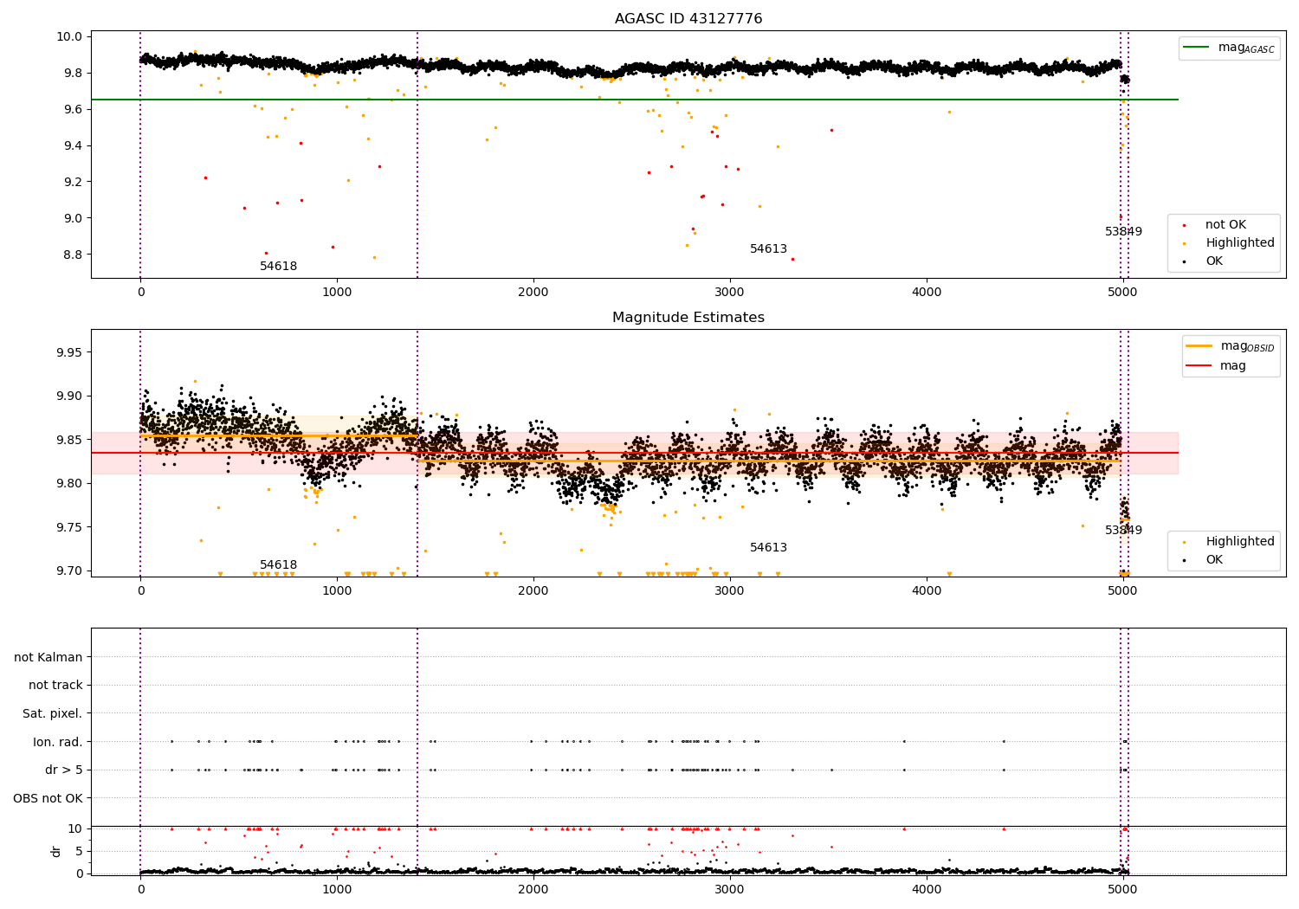The height and width of the screenshot is (909, 1299).
Task: Click the 54618 label in AGASC plot
Action: point(278,267)
